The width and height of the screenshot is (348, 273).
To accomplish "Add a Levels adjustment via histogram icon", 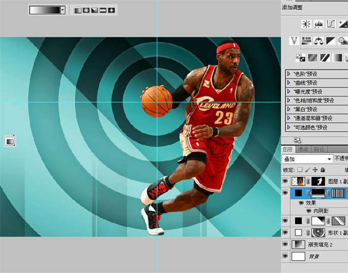I will pyautogui.click(x=319, y=24).
